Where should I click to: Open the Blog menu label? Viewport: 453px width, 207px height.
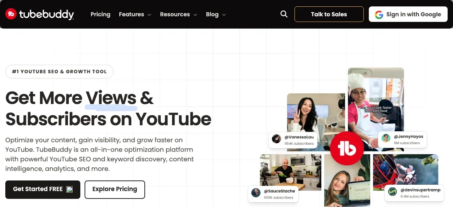pyautogui.click(x=212, y=15)
